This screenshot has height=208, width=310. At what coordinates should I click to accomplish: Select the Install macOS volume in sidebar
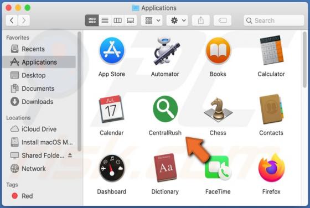click(39, 142)
